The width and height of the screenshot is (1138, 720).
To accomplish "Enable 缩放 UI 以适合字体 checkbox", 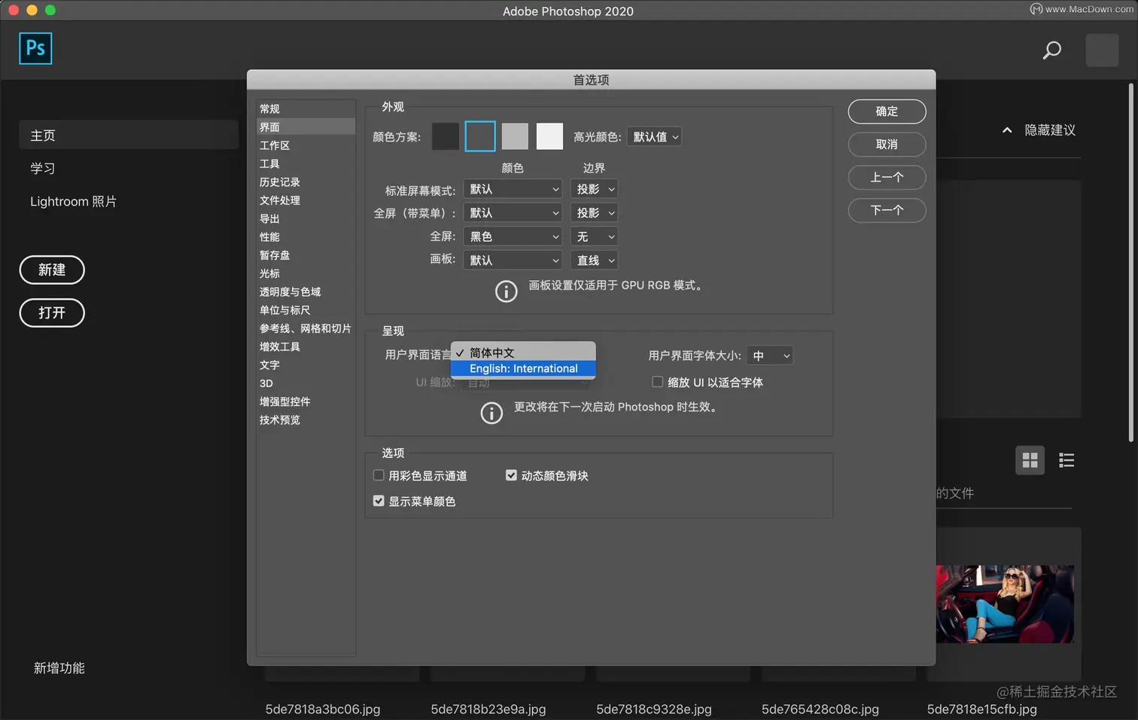I will (x=657, y=382).
